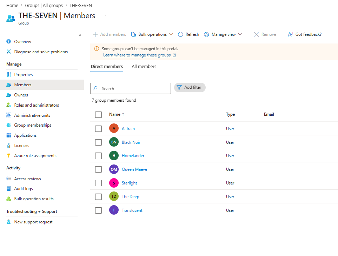Tick the checkbox next to Starlight

(99, 183)
